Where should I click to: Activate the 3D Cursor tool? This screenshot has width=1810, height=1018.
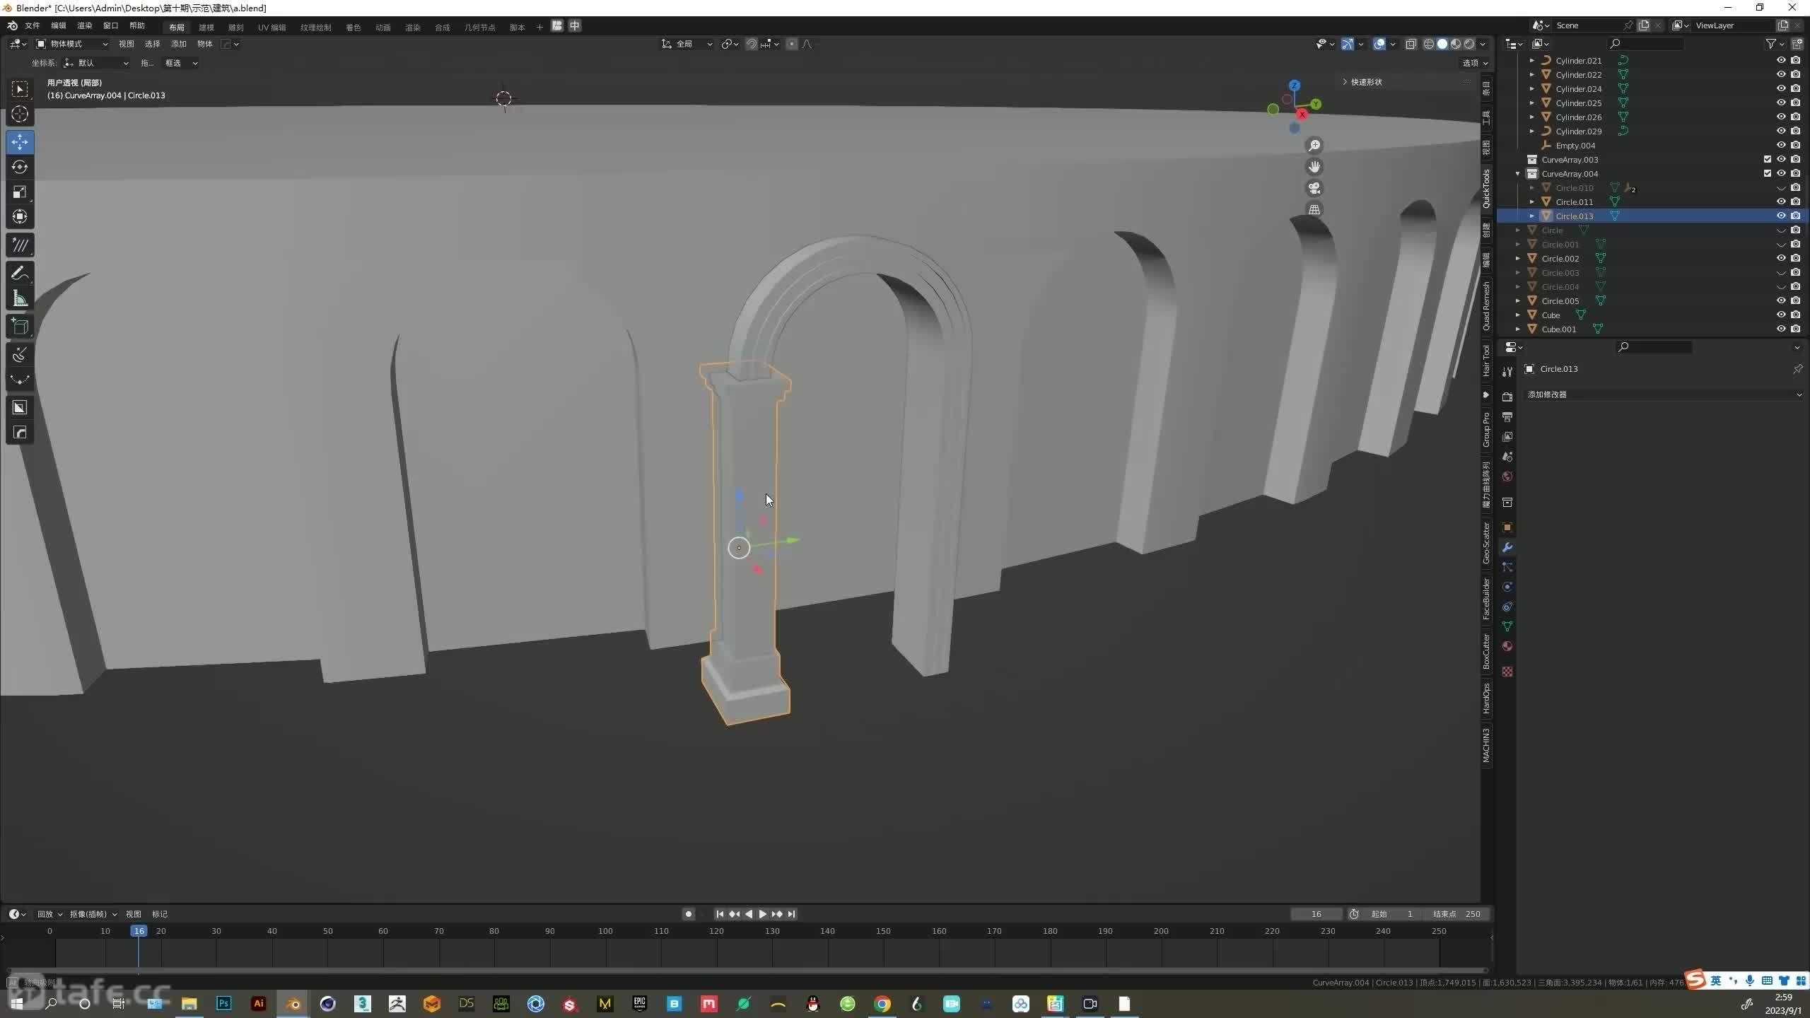pos(20,114)
